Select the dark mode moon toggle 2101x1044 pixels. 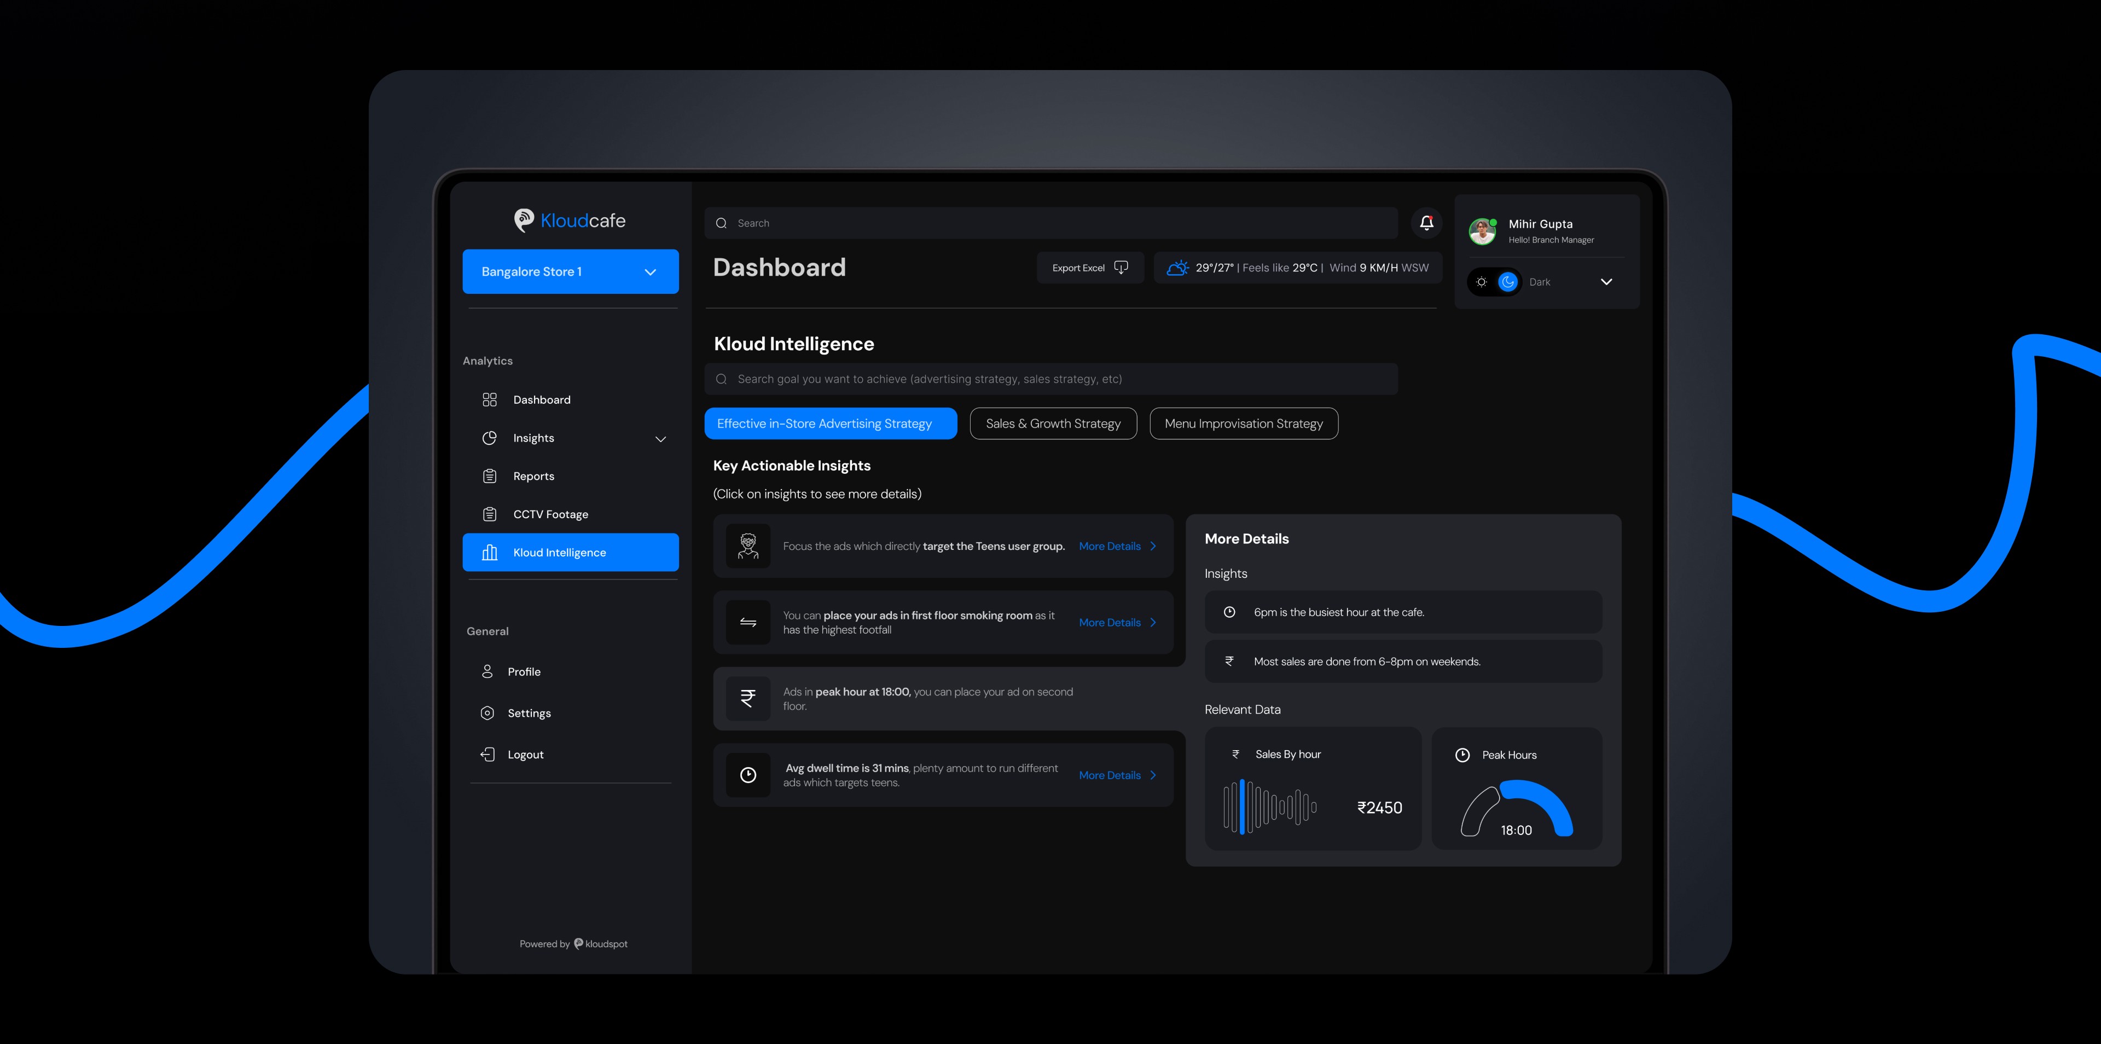(x=1507, y=282)
